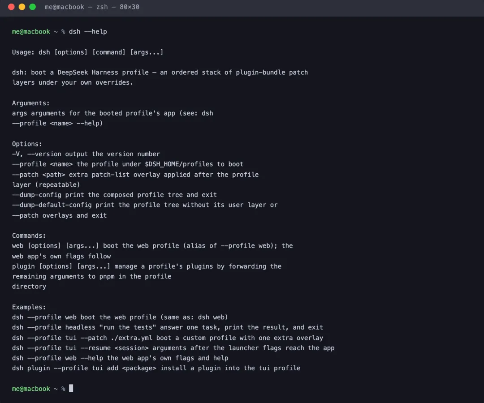Click the 'Commands:' section heading
The height and width of the screenshot is (403, 484).
(x=29, y=236)
